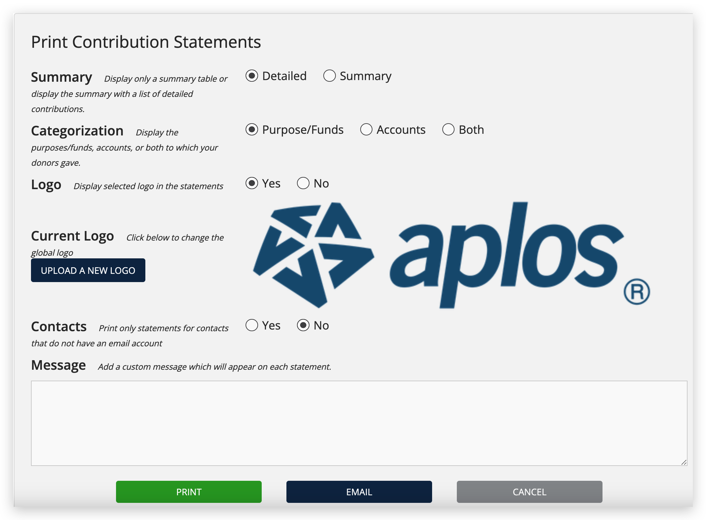Choose Accounts categorization
The image size is (706, 520).
(366, 130)
